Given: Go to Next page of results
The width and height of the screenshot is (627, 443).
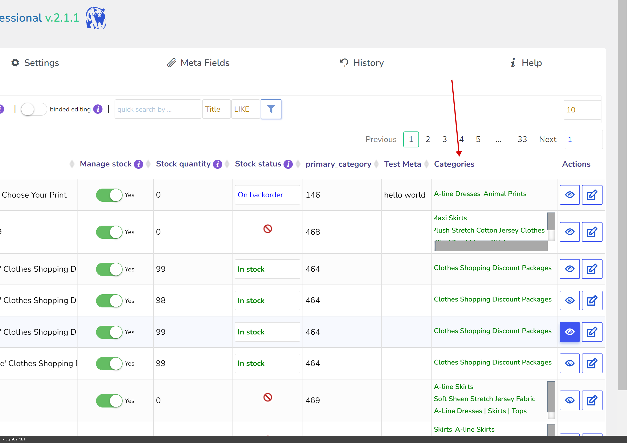Looking at the screenshot, I should [x=547, y=139].
